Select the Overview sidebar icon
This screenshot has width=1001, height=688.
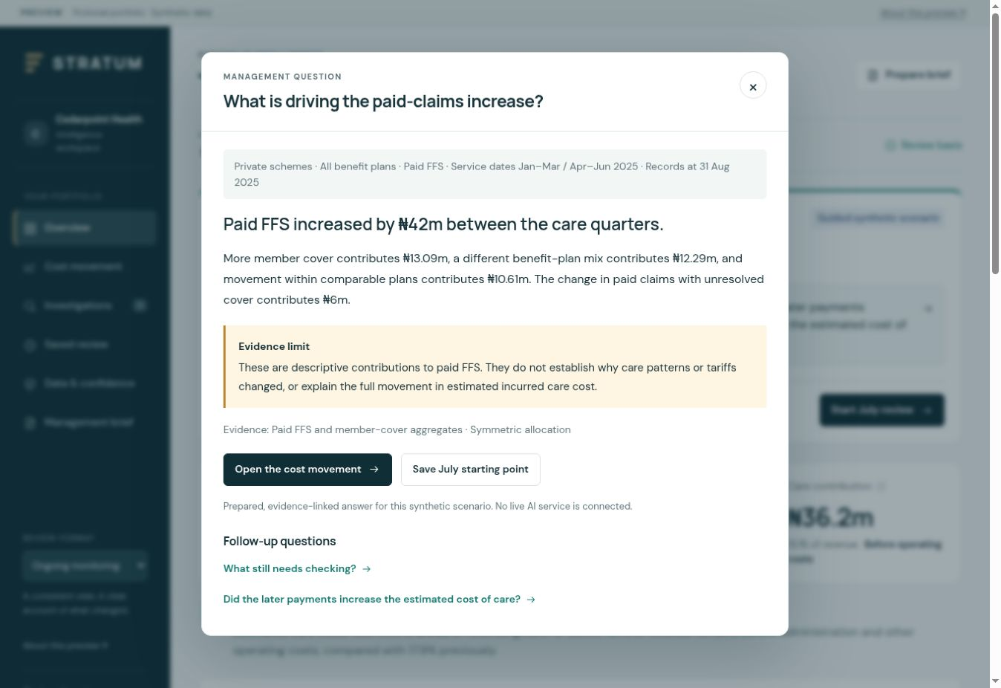coord(30,228)
